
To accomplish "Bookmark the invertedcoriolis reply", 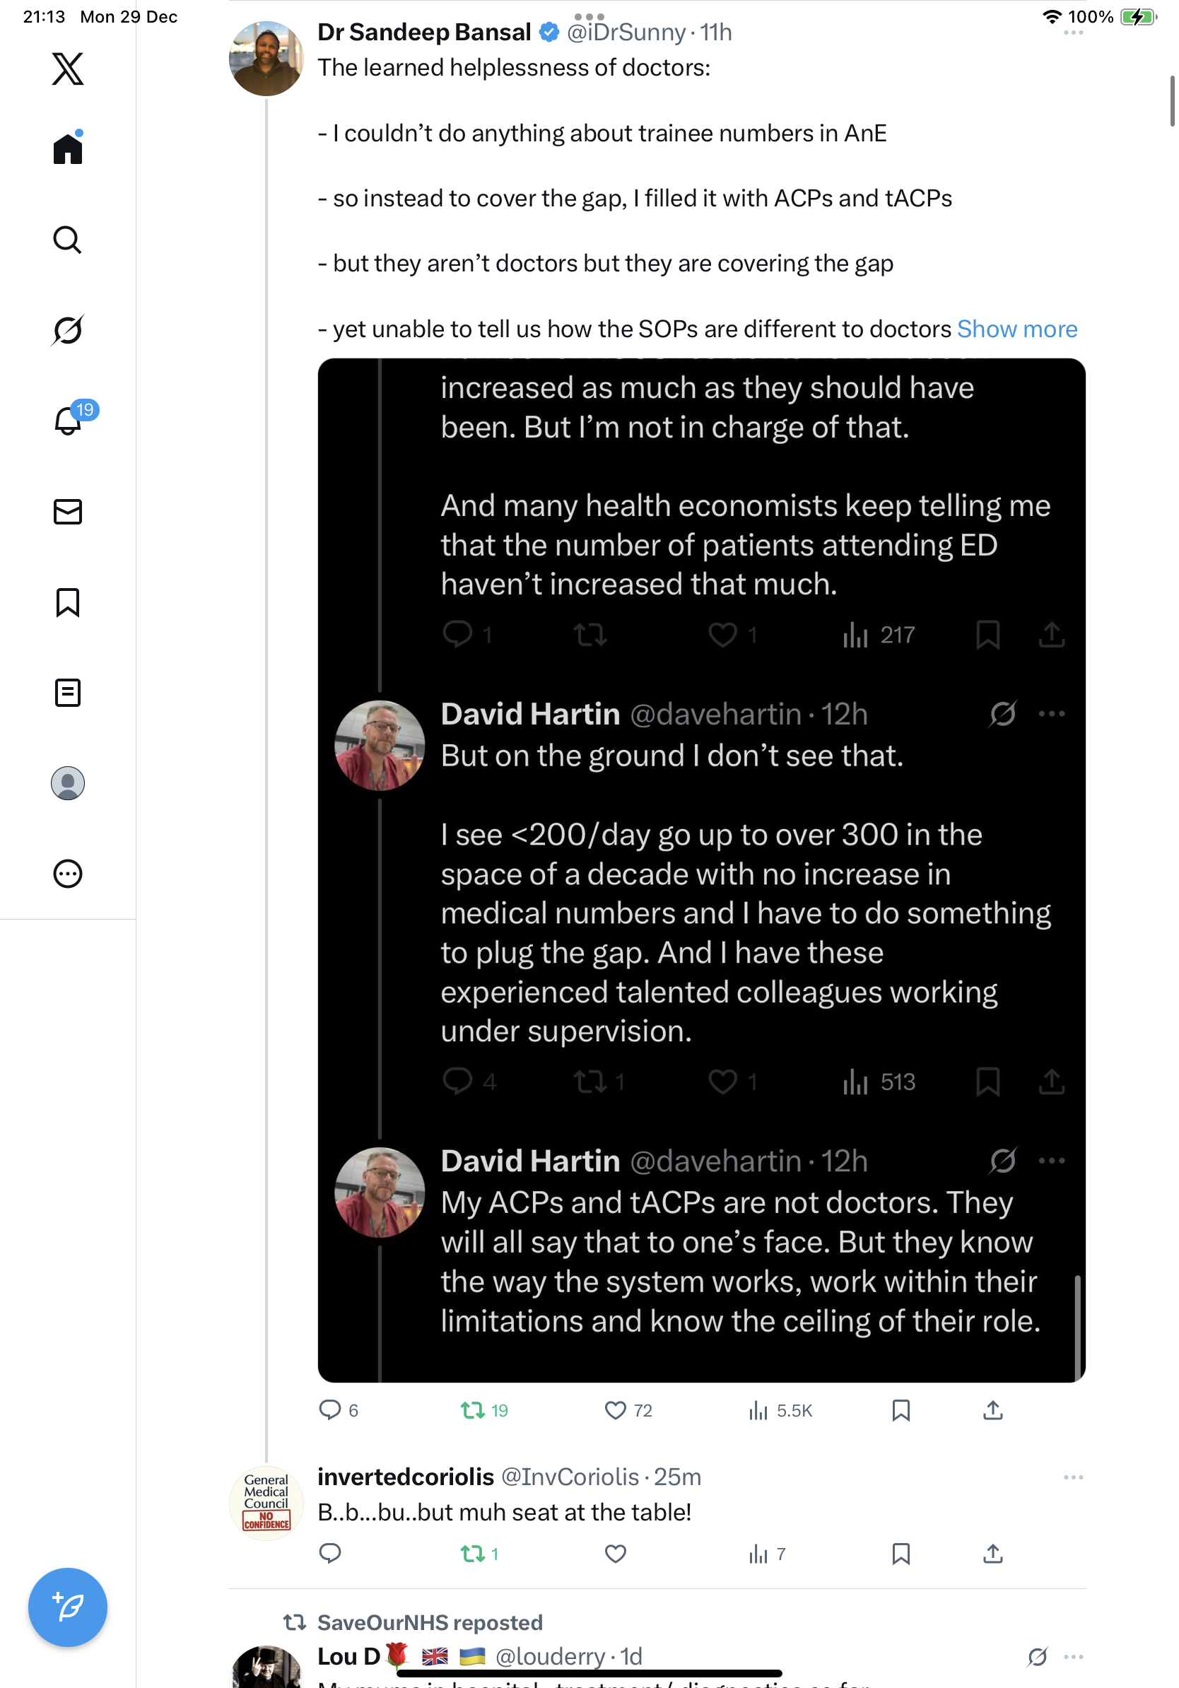I will [x=901, y=1554].
